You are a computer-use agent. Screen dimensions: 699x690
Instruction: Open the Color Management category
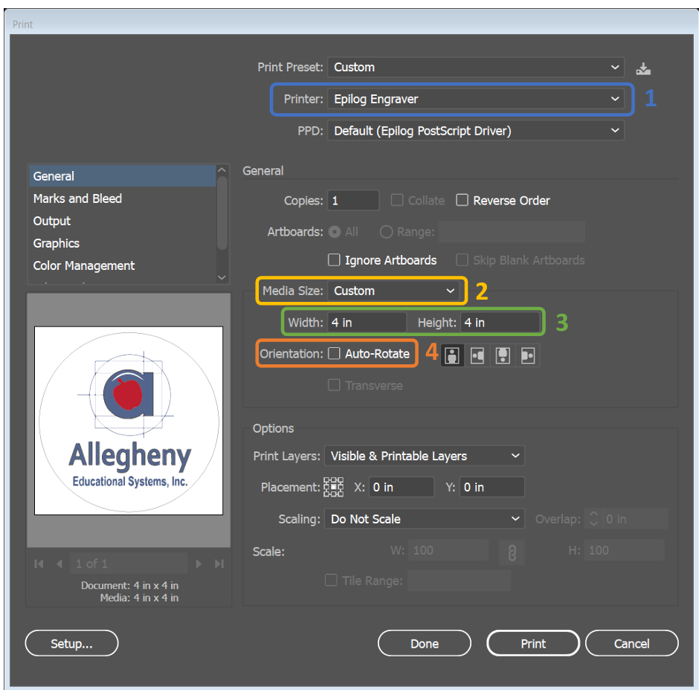(x=84, y=265)
